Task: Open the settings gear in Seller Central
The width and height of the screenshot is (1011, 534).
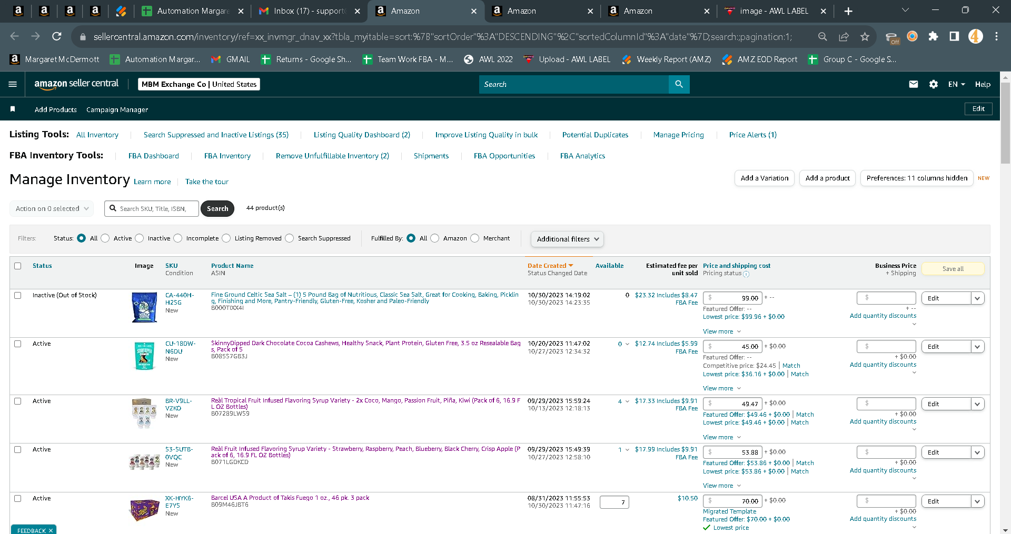Action: (934, 84)
